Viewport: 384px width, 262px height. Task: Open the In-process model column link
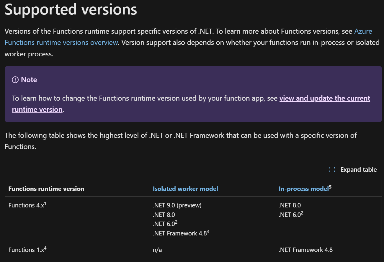(x=304, y=189)
